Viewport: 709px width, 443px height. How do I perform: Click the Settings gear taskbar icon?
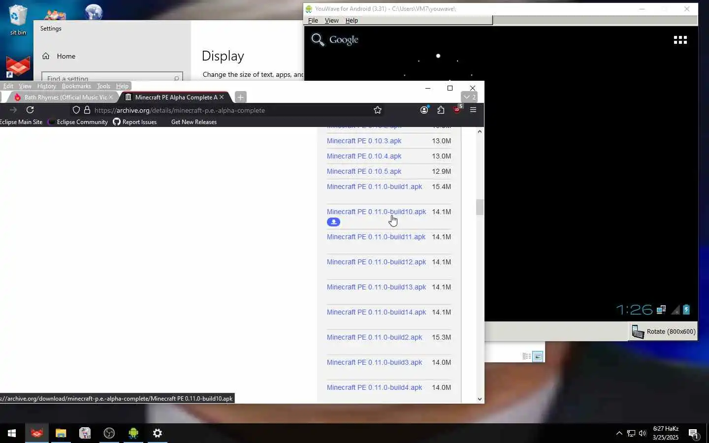(x=158, y=433)
